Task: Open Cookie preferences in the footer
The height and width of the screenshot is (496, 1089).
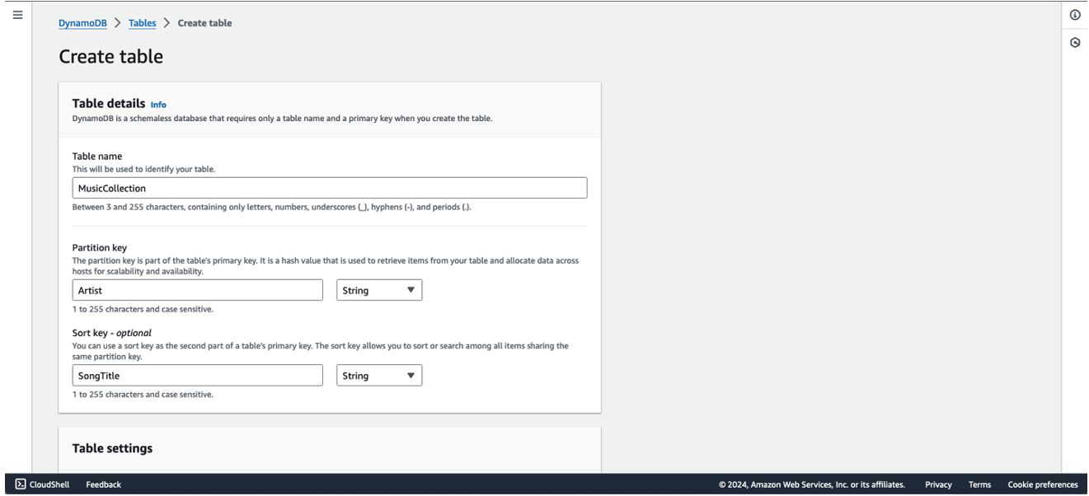Action: point(1043,484)
